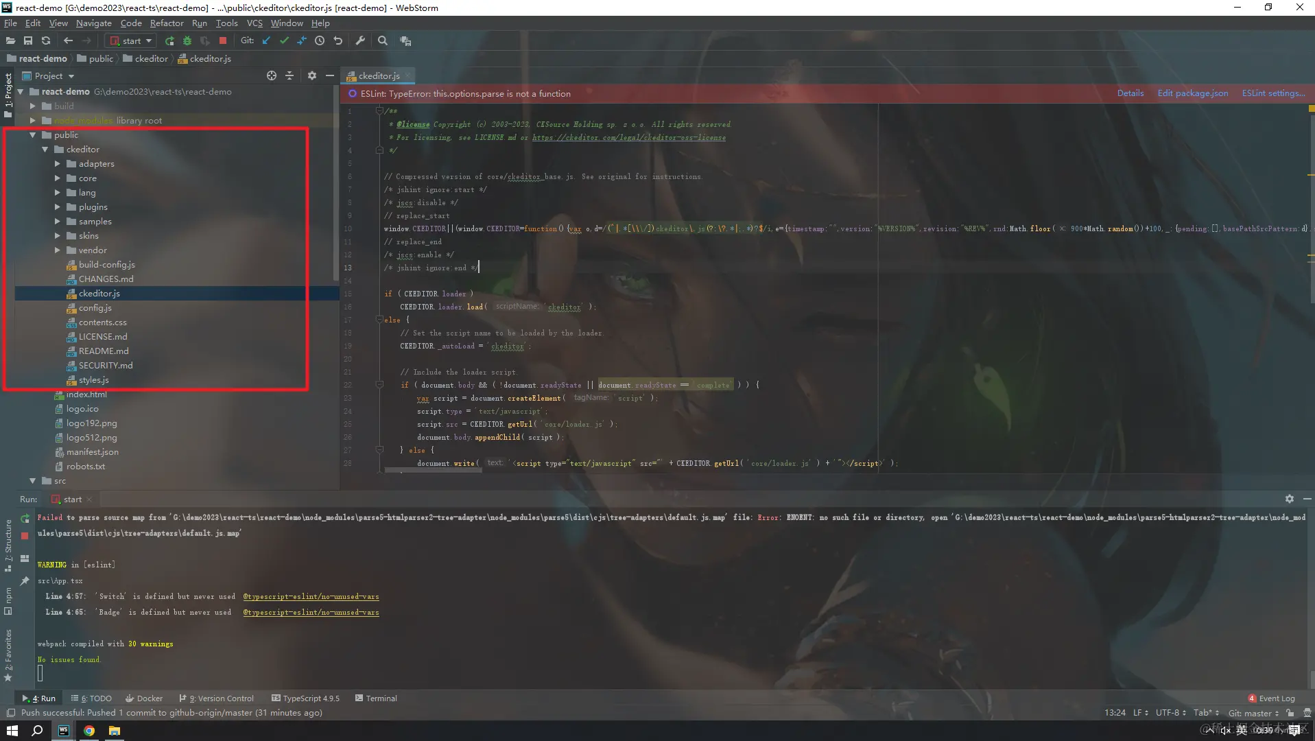Click the Git update project blue arrow

(x=267, y=41)
